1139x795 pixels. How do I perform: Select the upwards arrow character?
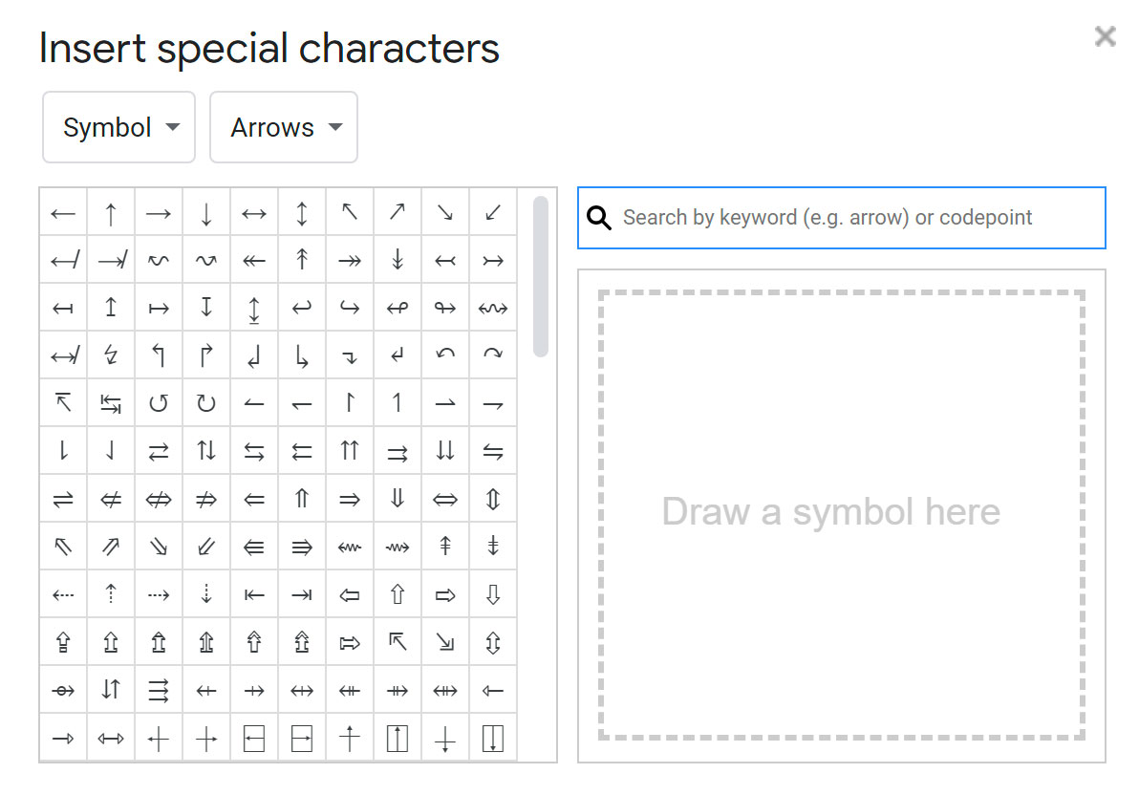[111, 212]
